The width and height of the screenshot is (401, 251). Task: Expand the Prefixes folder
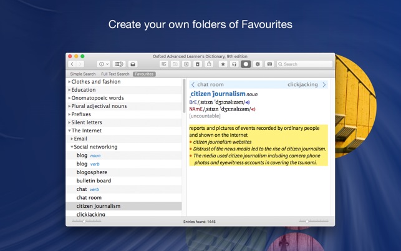[x=69, y=114]
